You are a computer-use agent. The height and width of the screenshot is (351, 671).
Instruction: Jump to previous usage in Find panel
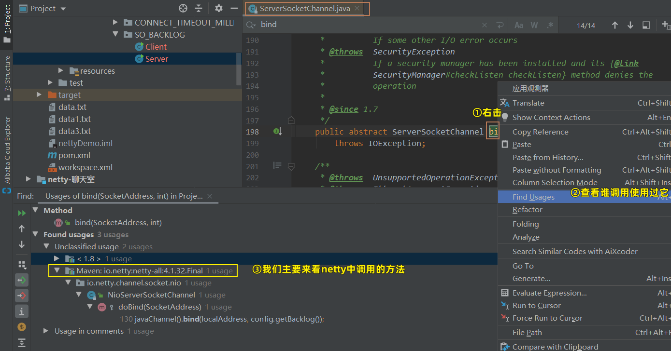pos(22,229)
